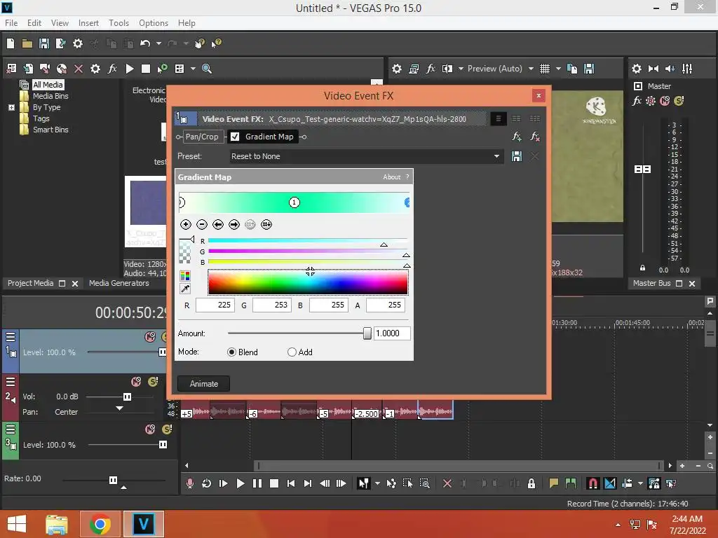The height and width of the screenshot is (538, 718).
Task: Open edit tool dropdown arrow on timeline toolbar
Action: (x=377, y=483)
